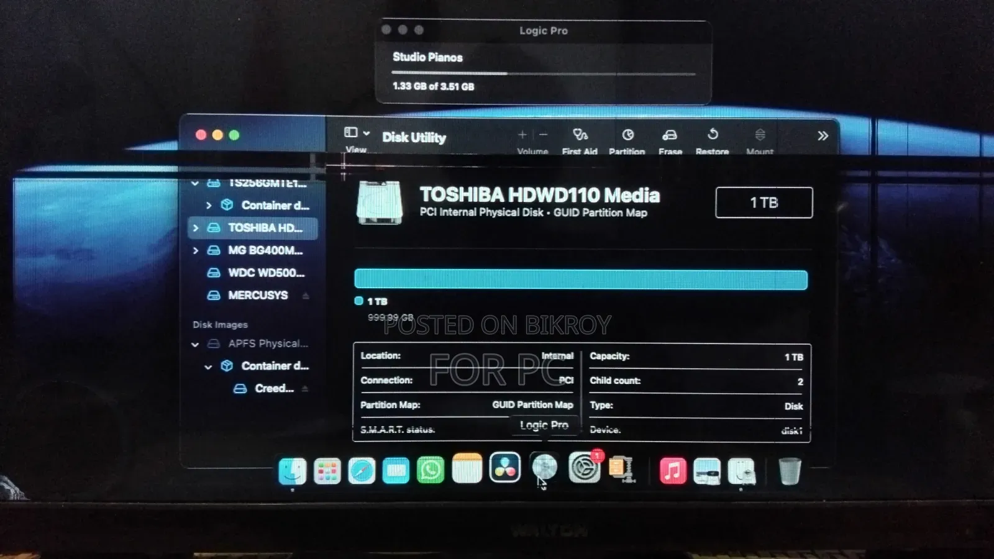Launch DaVinci Resolve from the dock
This screenshot has width=994, height=559.
505,468
